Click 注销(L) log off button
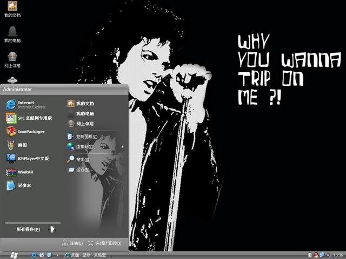Image resolution: width=346 pixels, height=259 pixels. [x=72, y=243]
